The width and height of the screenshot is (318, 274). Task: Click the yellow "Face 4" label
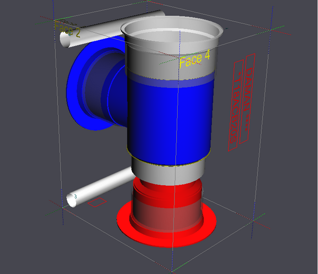pos(195,59)
